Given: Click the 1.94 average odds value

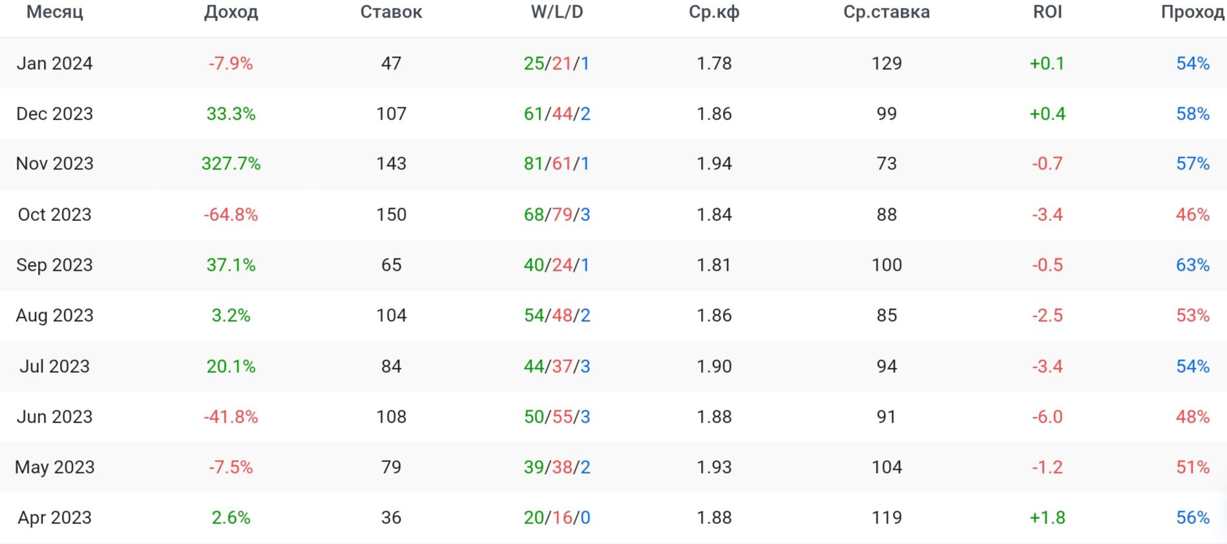Looking at the screenshot, I should (714, 163).
